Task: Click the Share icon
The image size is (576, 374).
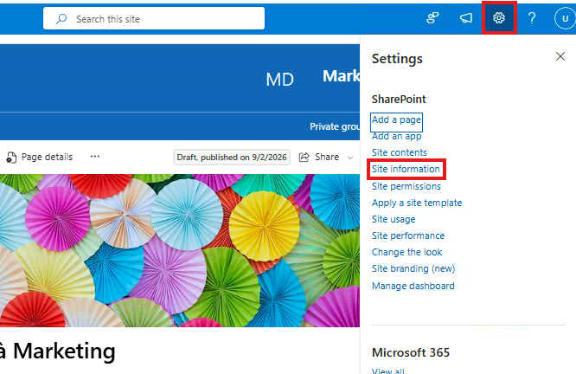Action: 304,158
